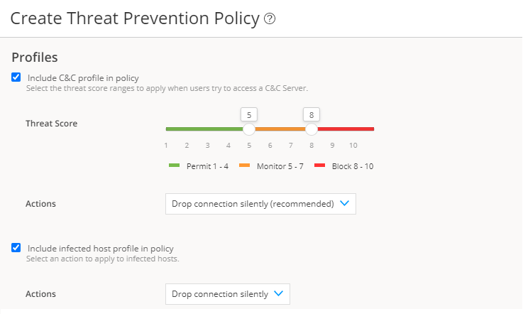The height and width of the screenshot is (314, 523).
Task: Click the value bubble showing 5 above the slider
Action: click(249, 114)
